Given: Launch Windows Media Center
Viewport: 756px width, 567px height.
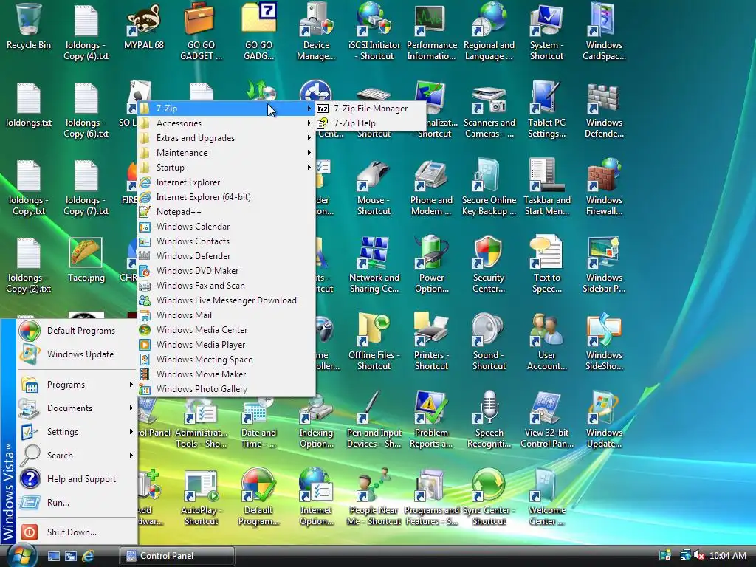Looking at the screenshot, I should pos(226,330).
